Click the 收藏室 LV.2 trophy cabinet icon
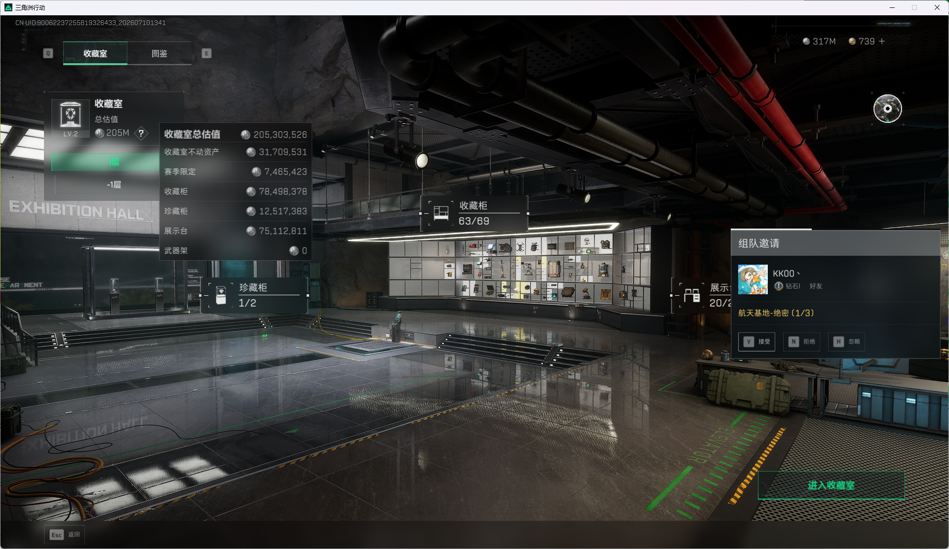This screenshot has width=949, height=549. pyautogui.click(x=71, y=118)
